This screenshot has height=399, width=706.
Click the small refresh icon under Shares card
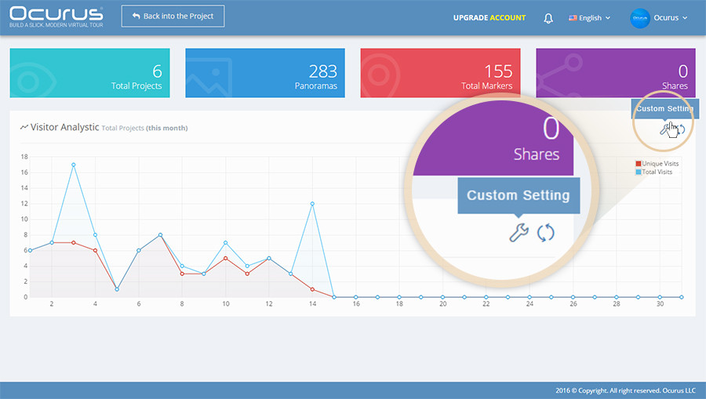click(x=681, y=129)
